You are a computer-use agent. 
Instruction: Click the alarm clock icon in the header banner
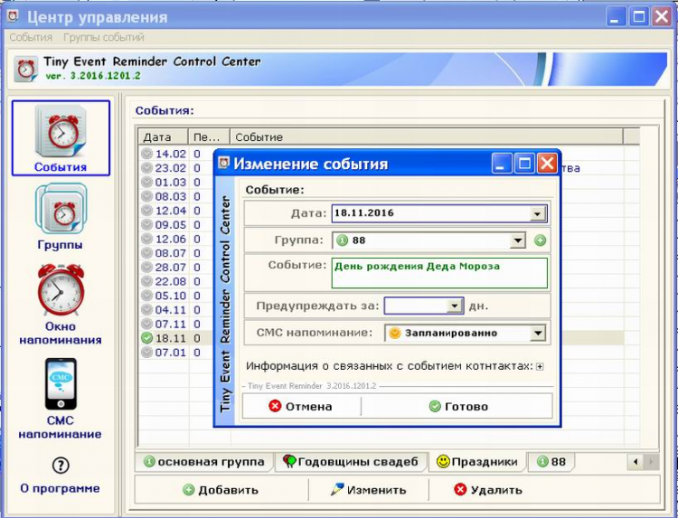pos(25,69)
